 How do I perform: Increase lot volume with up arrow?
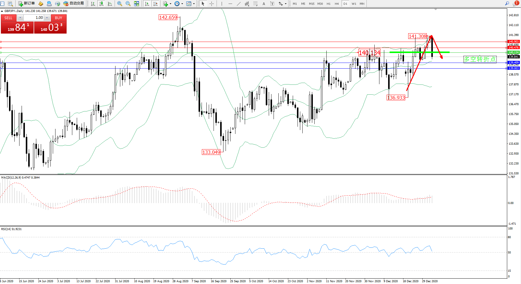click(x=47, y=18)
